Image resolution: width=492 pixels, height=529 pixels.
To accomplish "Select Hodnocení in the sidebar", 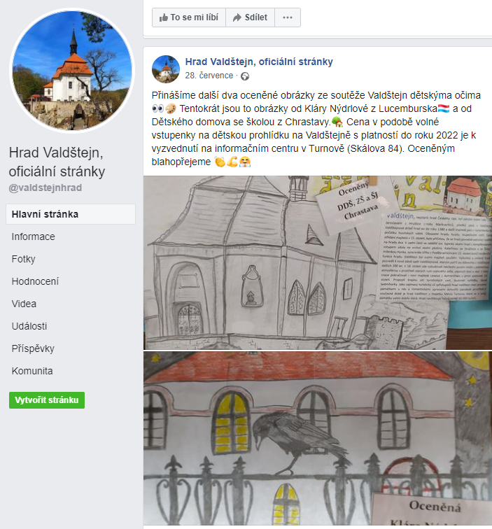I will (x=35, y=281).
